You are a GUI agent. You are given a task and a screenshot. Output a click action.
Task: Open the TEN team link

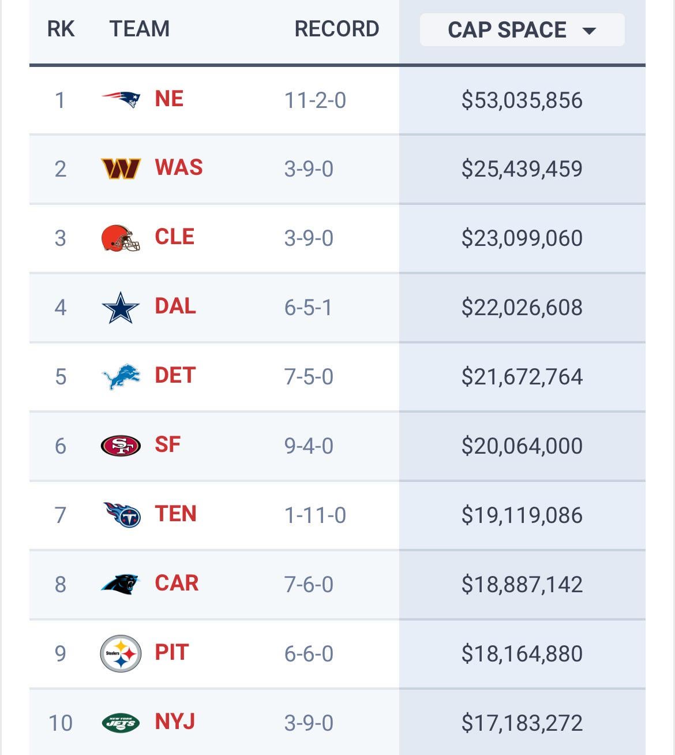click(175, 514)
